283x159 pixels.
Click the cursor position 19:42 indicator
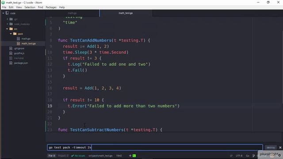click(119, 155)
